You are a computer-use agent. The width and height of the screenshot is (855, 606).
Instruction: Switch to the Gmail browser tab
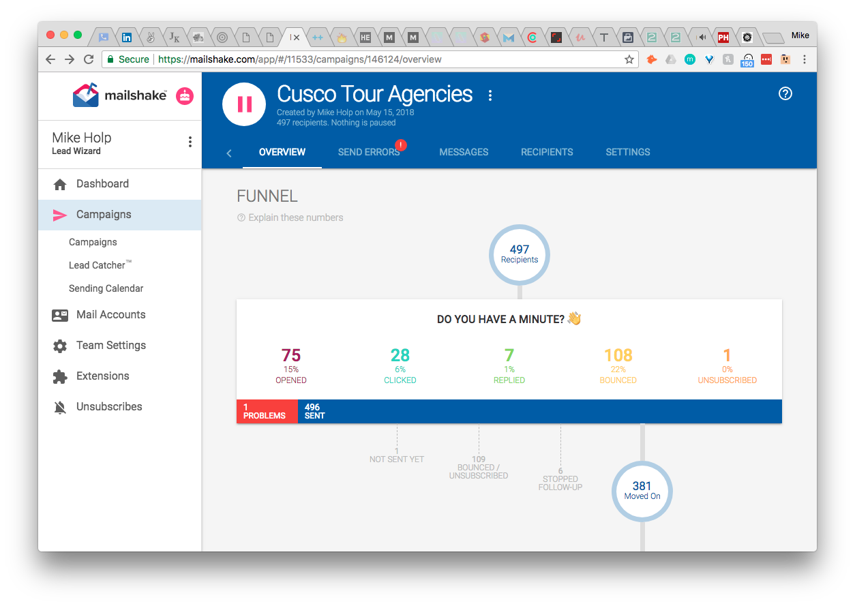[509, 37]
